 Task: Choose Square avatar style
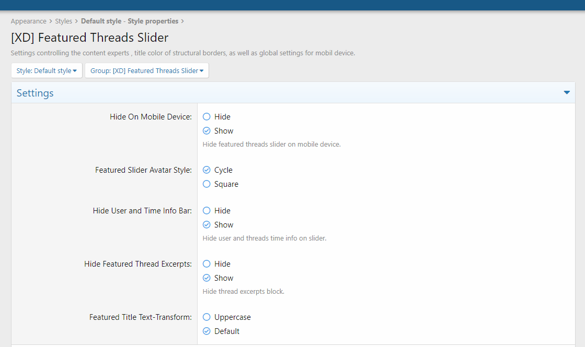[207, 184]
